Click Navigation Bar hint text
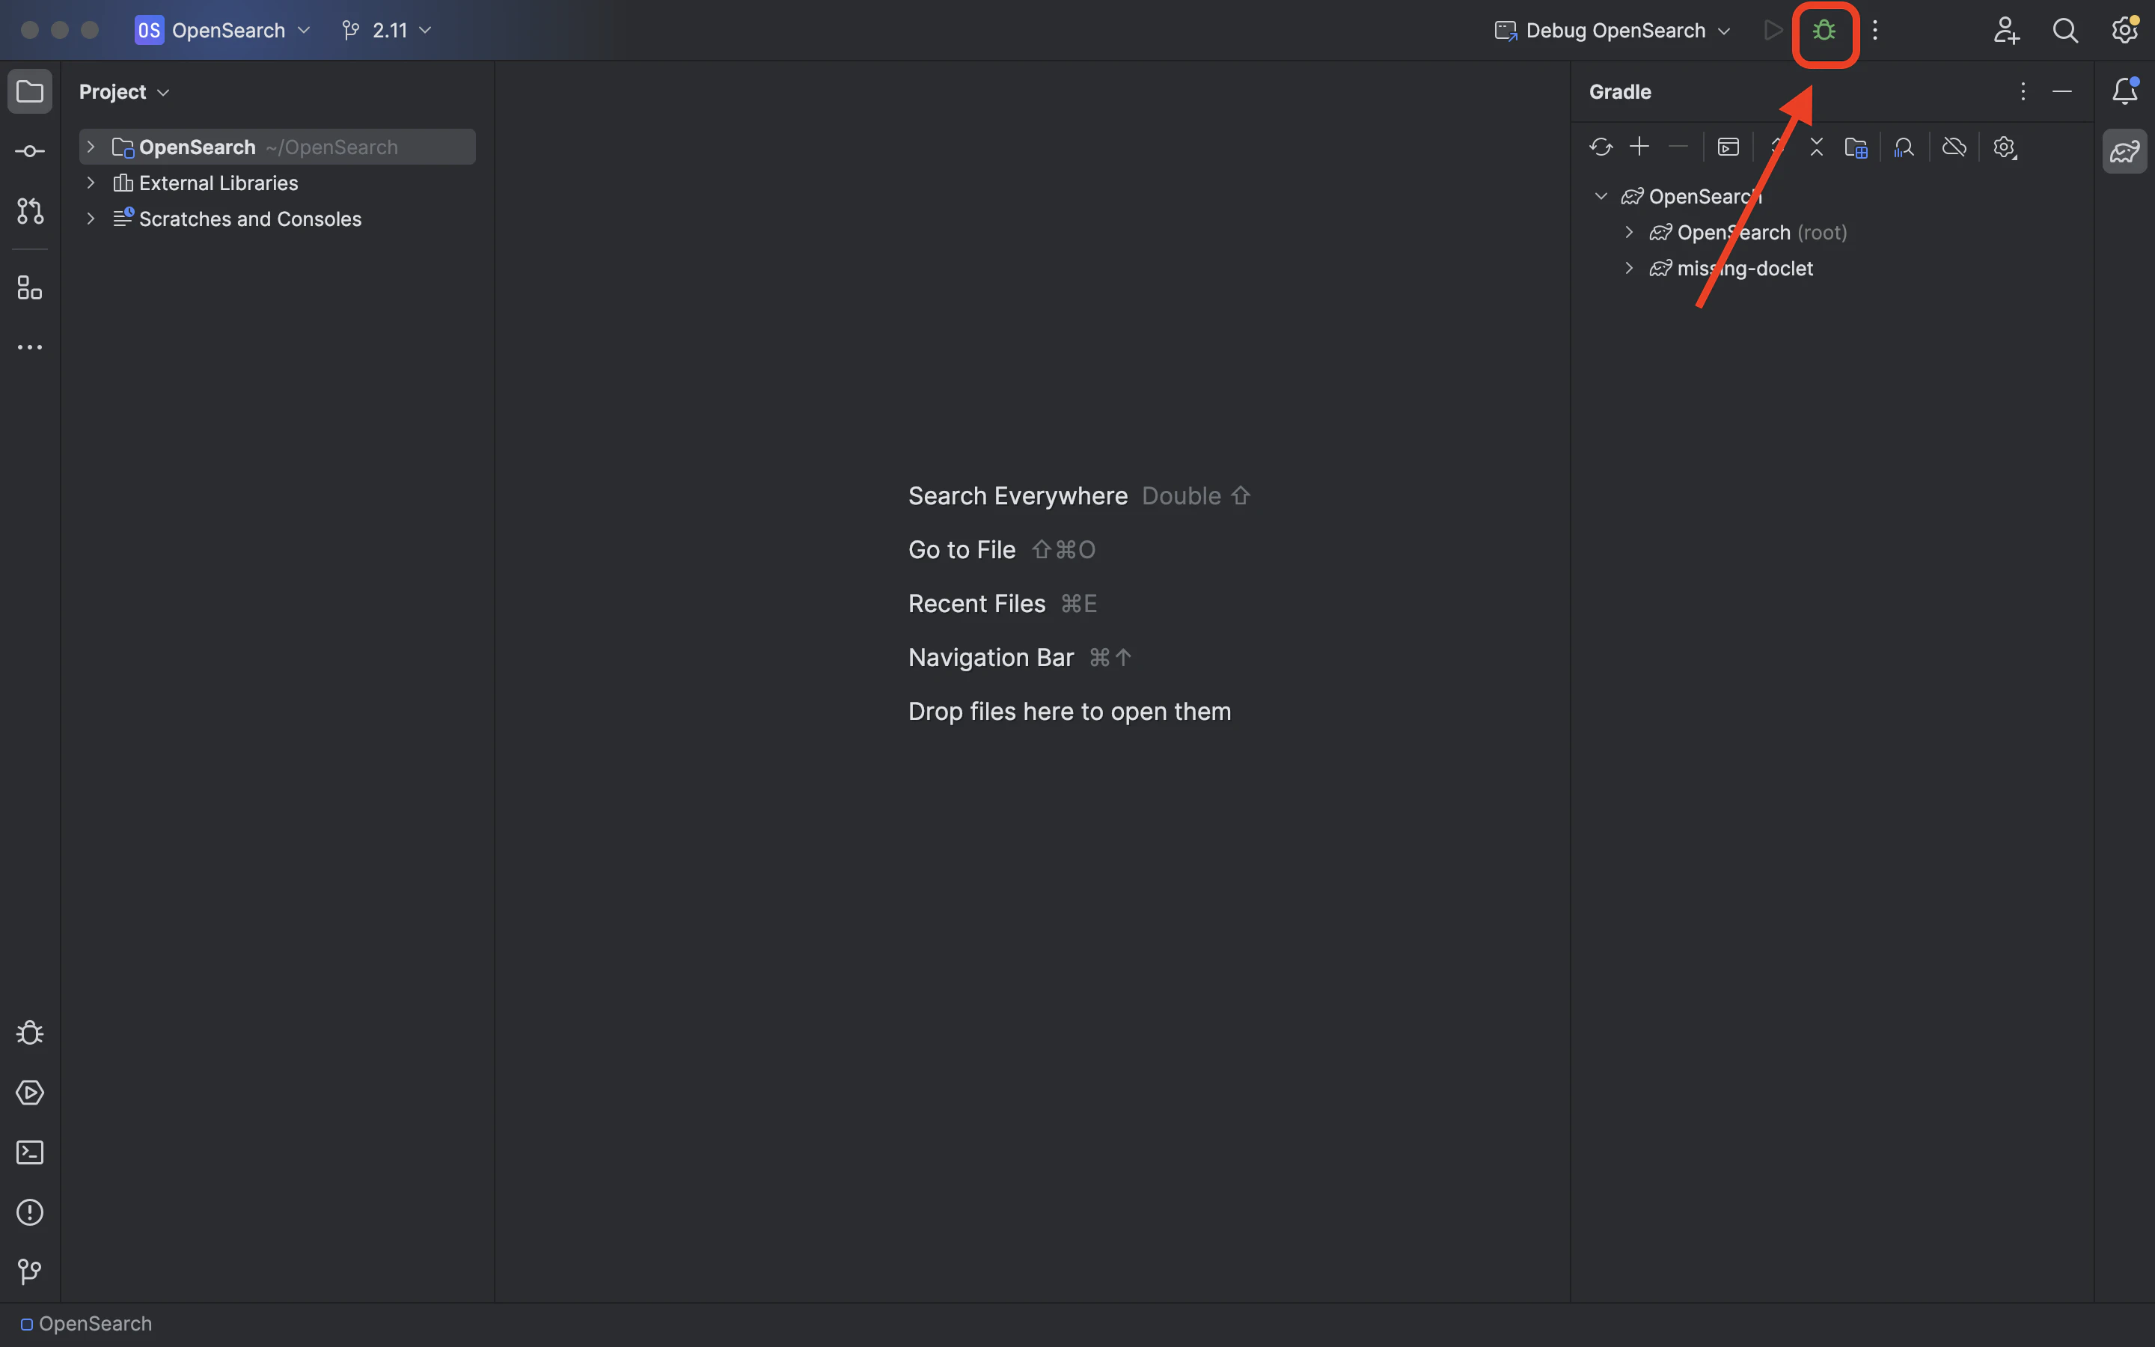Screen dimensions: 2155x1347 click(x=991, y=658)
